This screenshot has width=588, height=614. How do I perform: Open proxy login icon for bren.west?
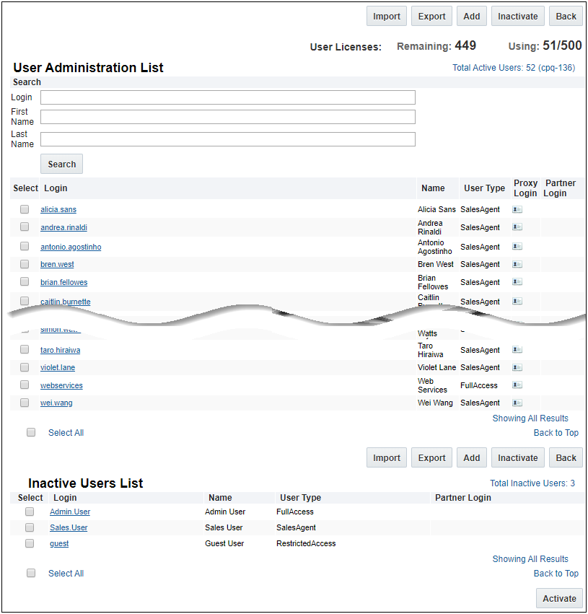pos(517,264)
